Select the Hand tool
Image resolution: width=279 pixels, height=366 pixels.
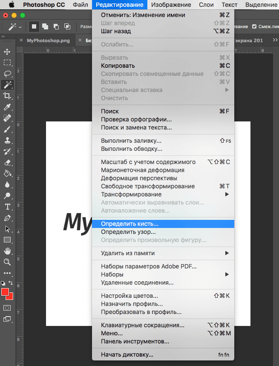point(7,251)
